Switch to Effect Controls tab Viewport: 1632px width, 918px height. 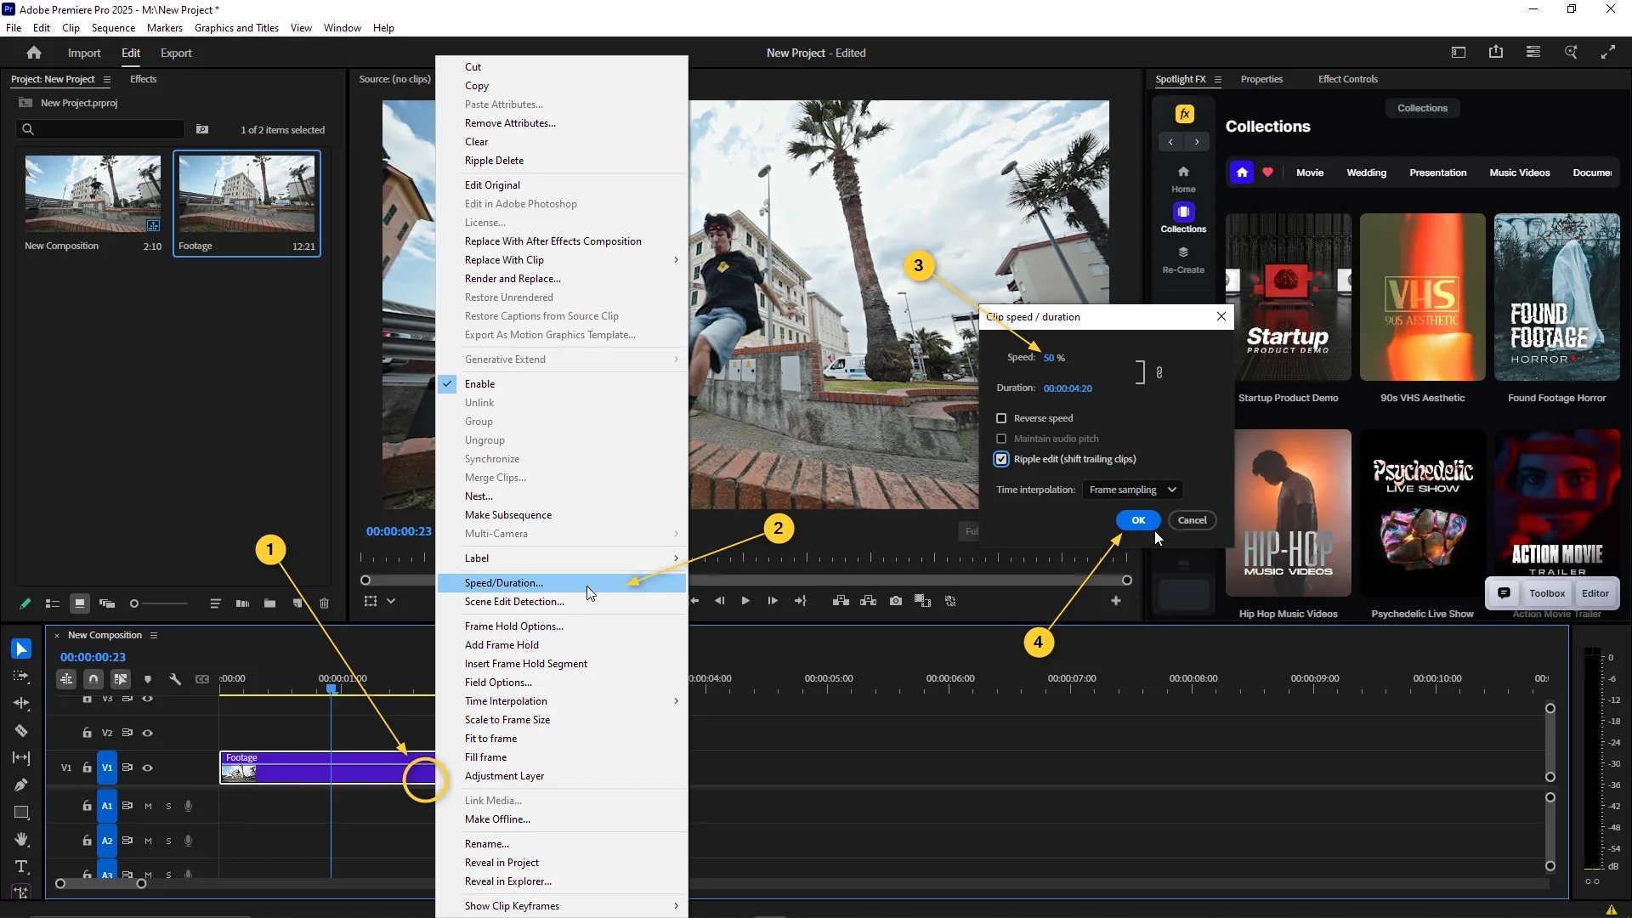pyautogui.click(x=1347, y=79)
